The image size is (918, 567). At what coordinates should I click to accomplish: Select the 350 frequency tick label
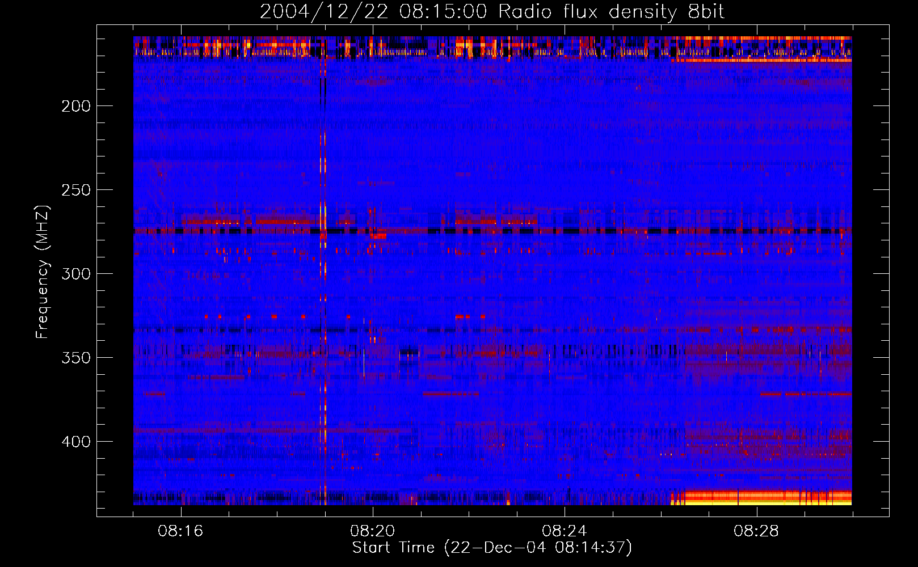pos(76,358)
